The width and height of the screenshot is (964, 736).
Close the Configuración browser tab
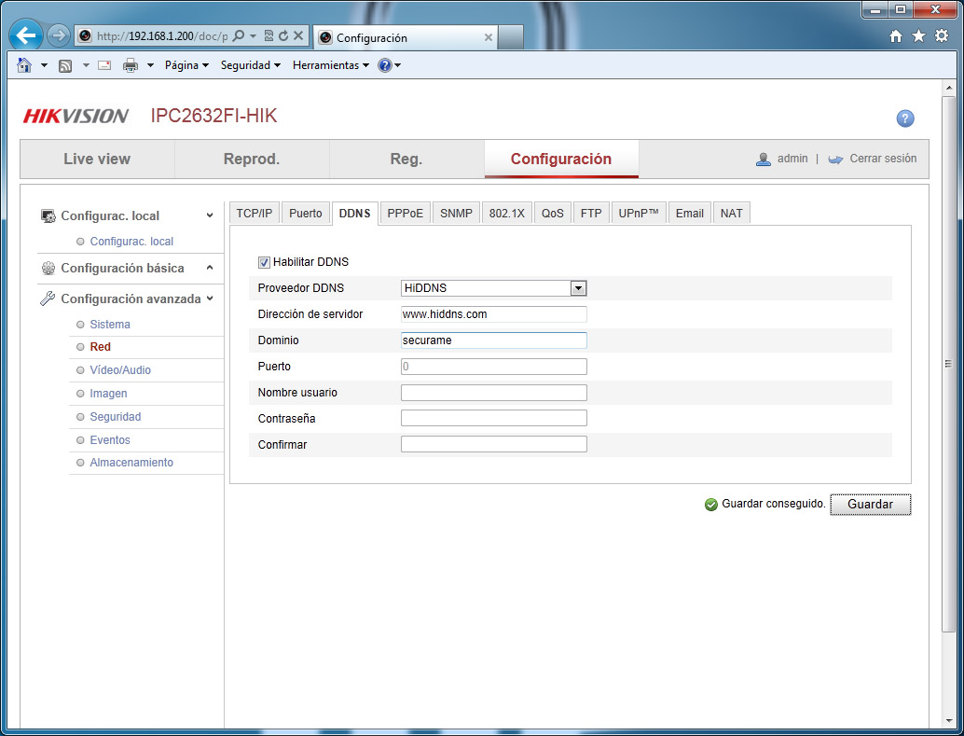click(489, 37)
